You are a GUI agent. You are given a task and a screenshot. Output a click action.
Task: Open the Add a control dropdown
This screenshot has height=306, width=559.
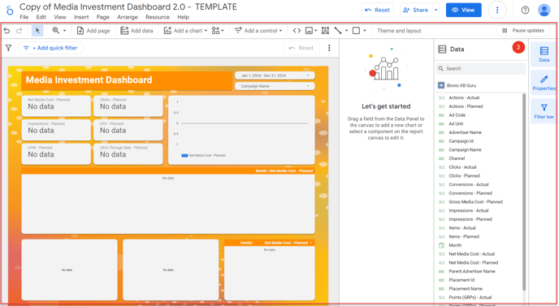point(258,31)
